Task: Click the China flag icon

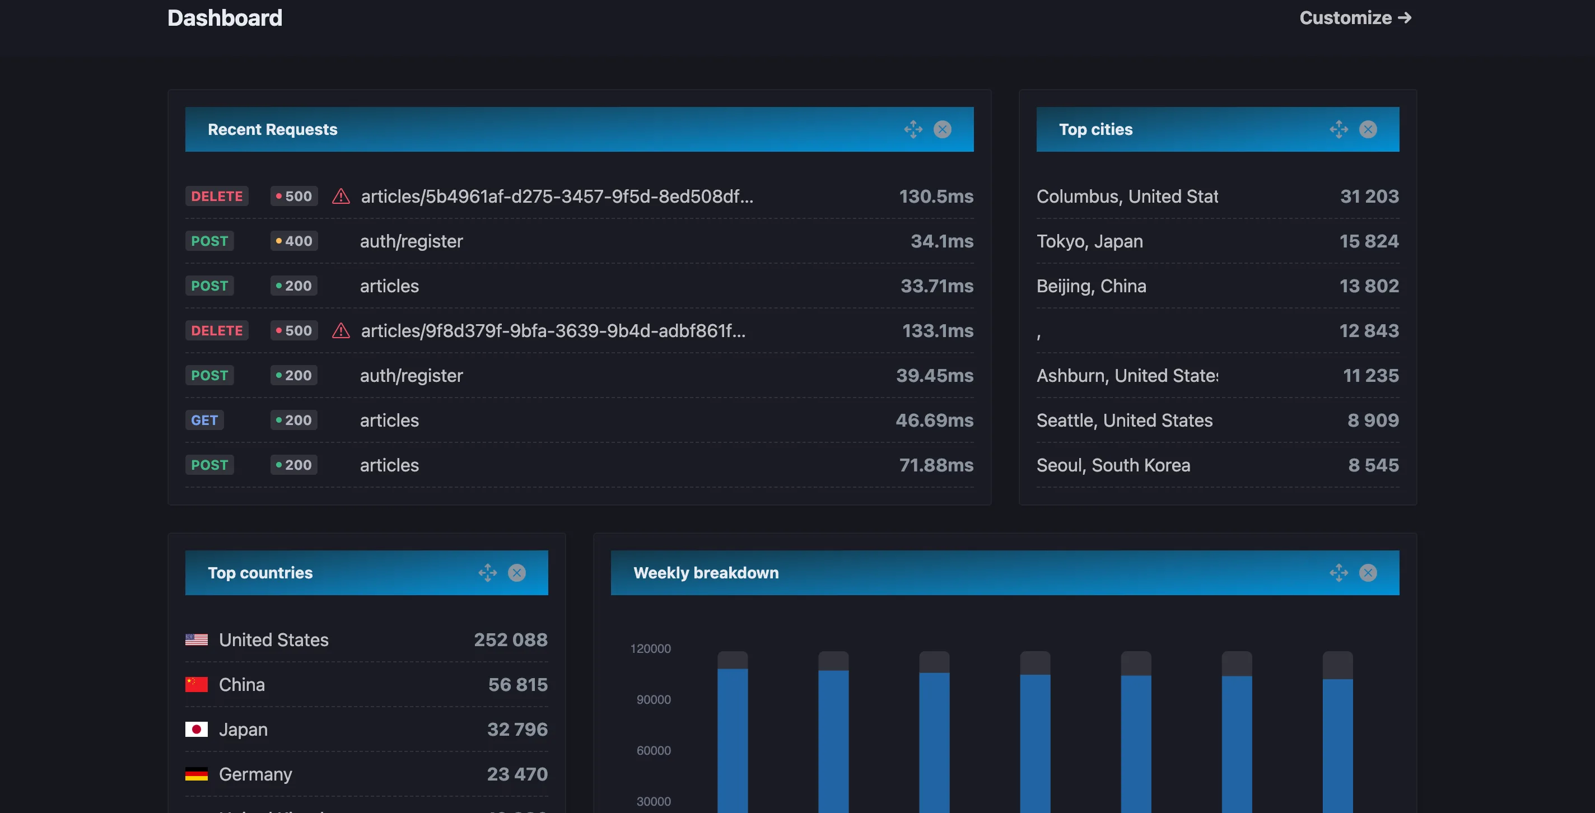Action: coord(196,684)
